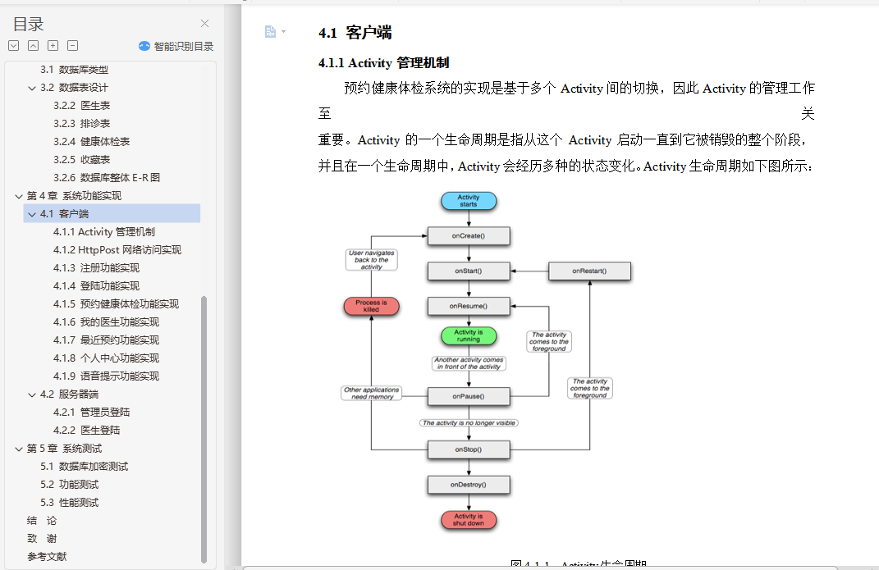Jump to 5.1 数据库加密测试
The height and width of the screenshot is (570, 879).
coord(84,467)
